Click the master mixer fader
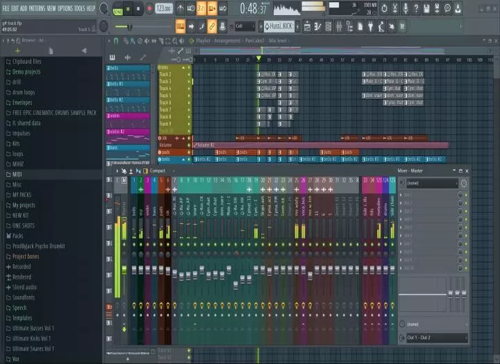The width and height of the screenshot is (500, 364). (124, 270)
